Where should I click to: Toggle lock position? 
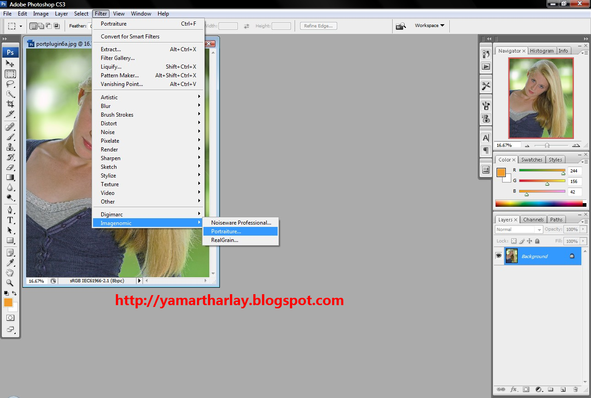pyautogui.click(x=529, y=241)
